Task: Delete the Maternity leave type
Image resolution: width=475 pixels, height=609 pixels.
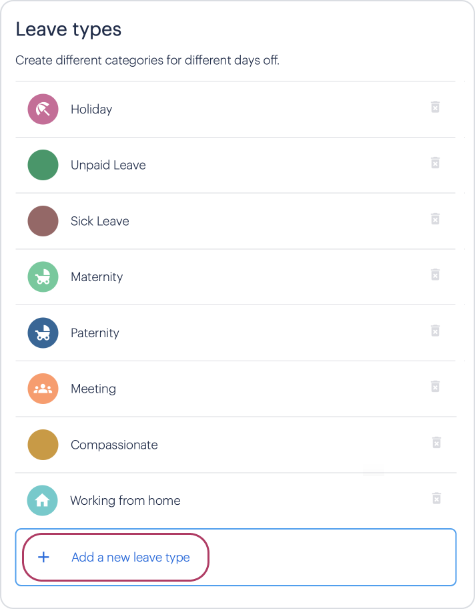Action: [435, 274]
